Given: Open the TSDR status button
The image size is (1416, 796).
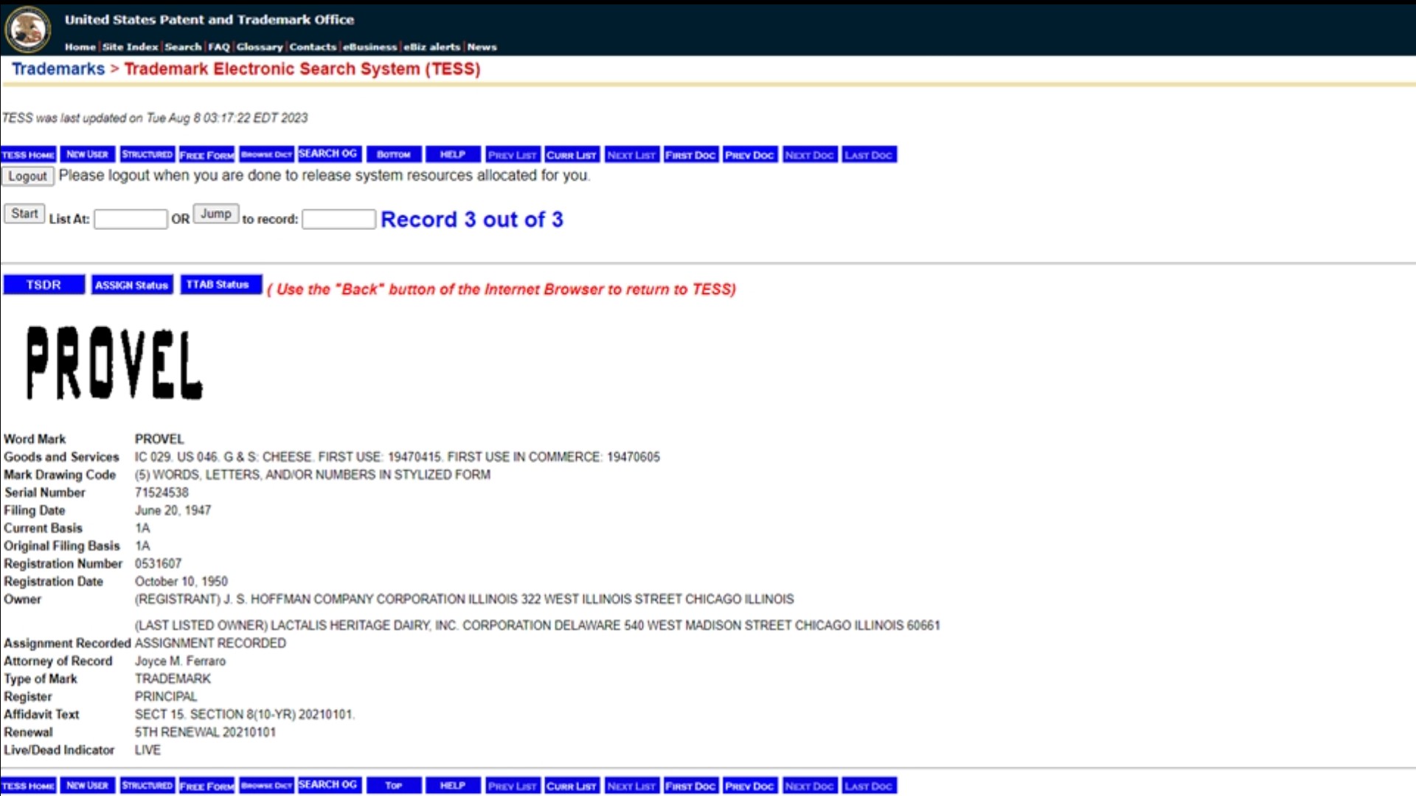Looking at the screenshot, I should [44, 285].
